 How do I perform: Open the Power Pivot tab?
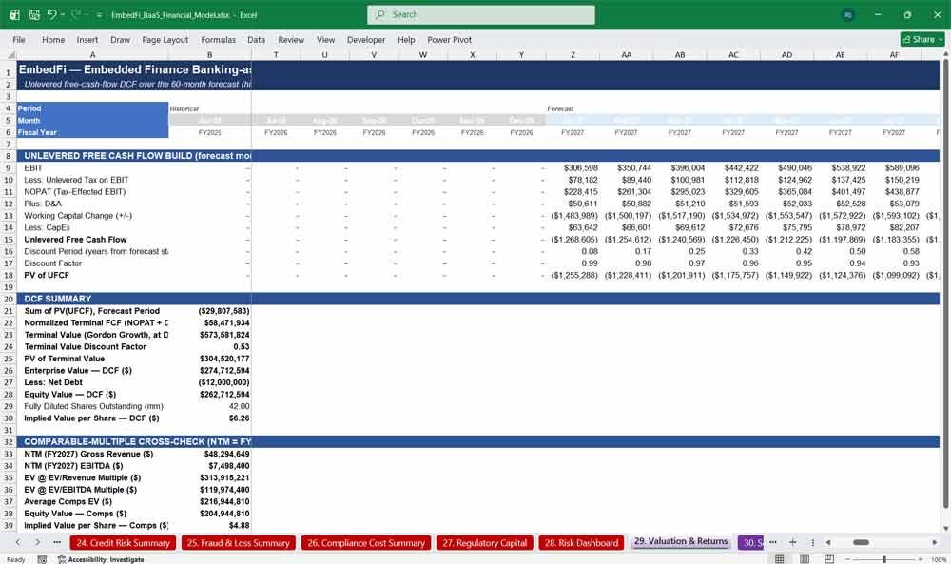coord(450,39)
